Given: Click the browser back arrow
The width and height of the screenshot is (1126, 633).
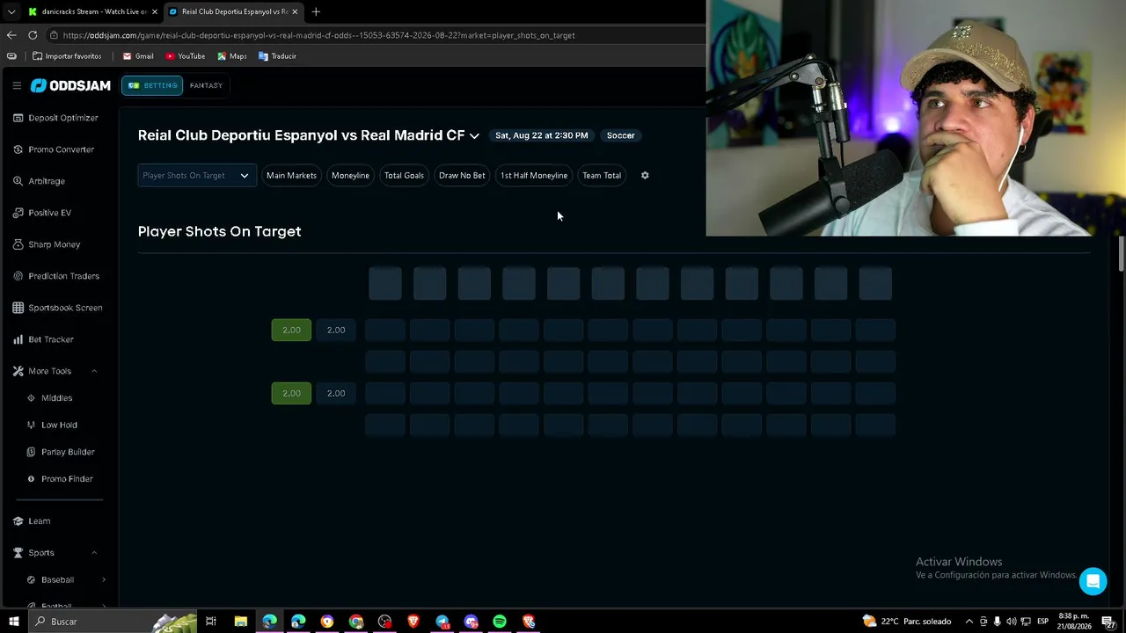Looking at the screenshot, I should coord(11,35).
